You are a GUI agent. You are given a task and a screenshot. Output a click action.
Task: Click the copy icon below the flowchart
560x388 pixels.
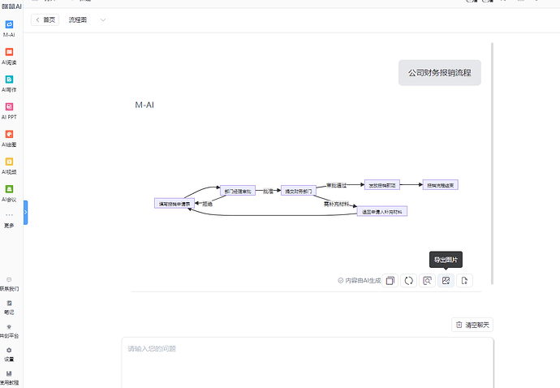(390, 281)
